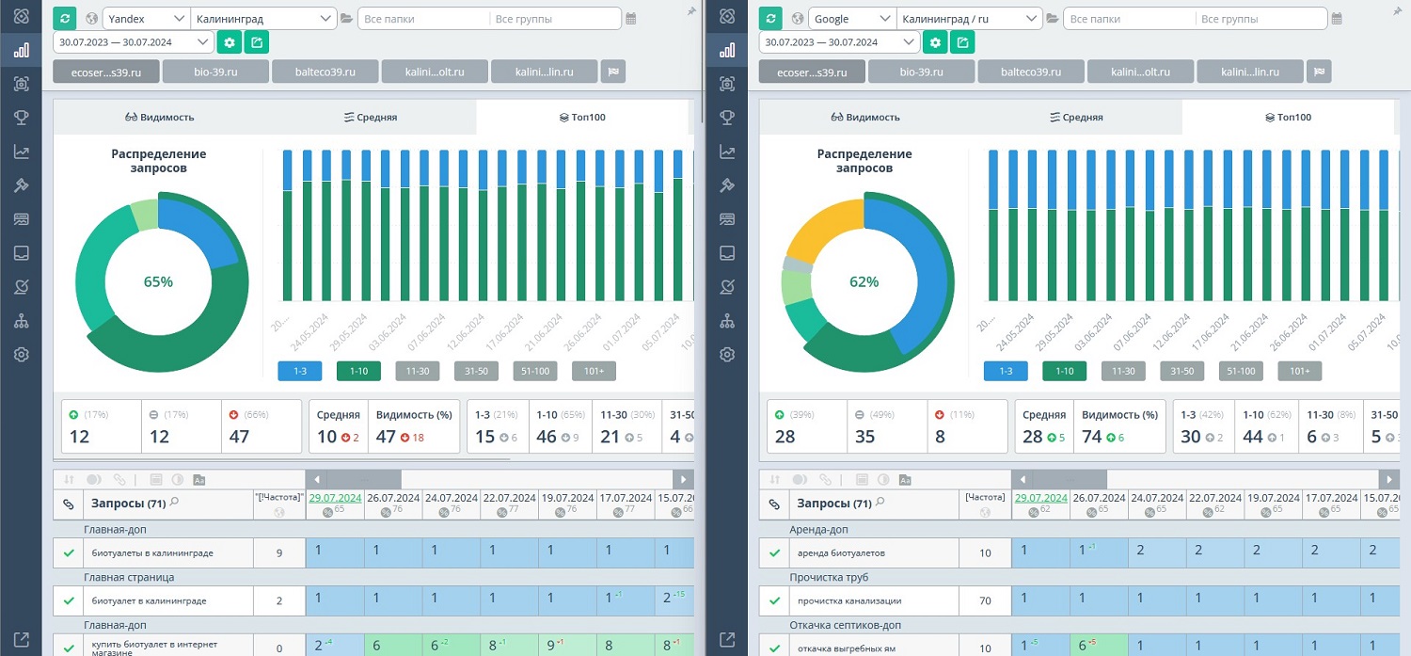
Task: Open the sitemap hierarchy icon in the middle sidebar
Action: 727,321
